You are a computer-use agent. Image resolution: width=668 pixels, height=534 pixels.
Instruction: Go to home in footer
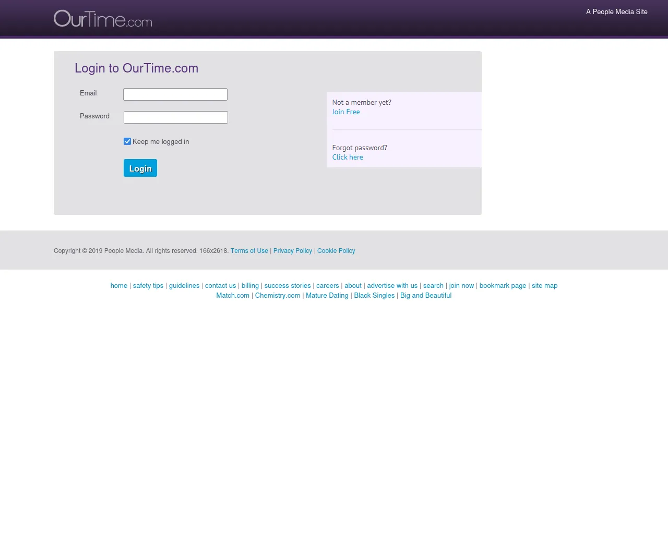coord(119,286)
